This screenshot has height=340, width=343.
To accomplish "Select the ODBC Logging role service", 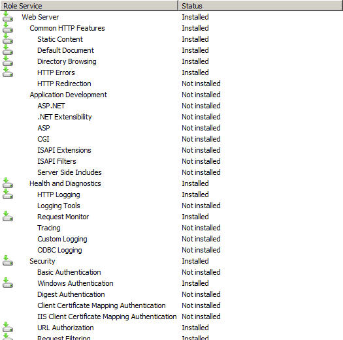I will point(59,250).
